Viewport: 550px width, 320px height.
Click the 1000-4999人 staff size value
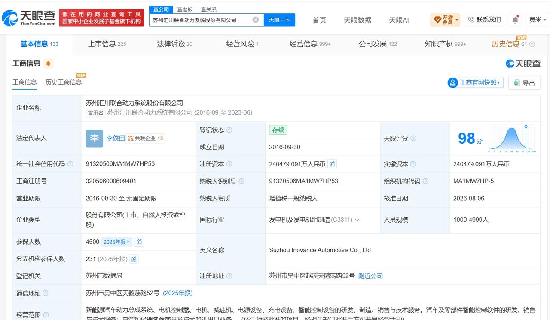point(471,220)
